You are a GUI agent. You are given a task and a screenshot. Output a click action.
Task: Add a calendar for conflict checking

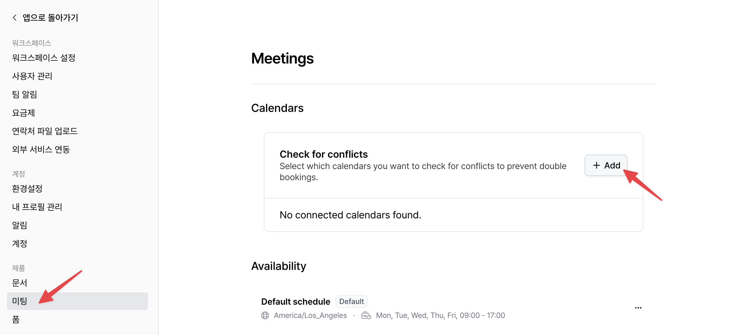[x=606, y=165]
